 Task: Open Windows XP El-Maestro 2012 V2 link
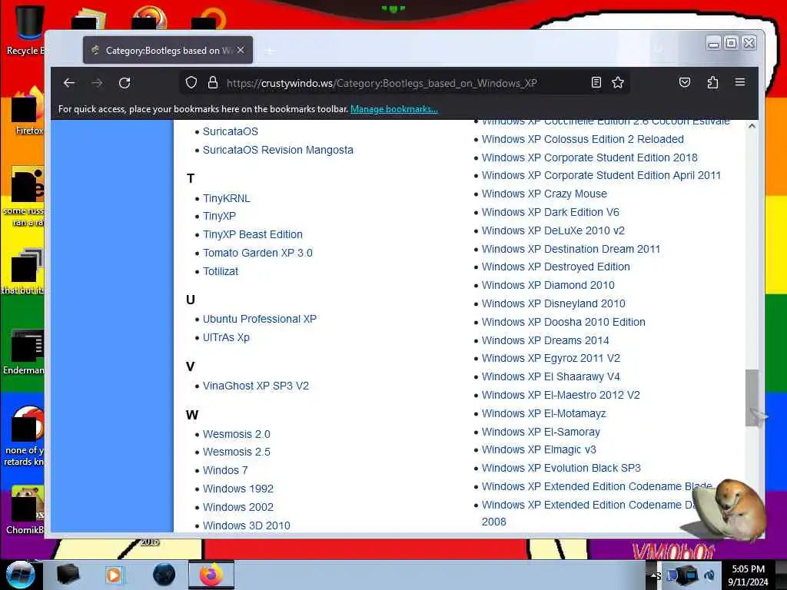coord(561,396)
